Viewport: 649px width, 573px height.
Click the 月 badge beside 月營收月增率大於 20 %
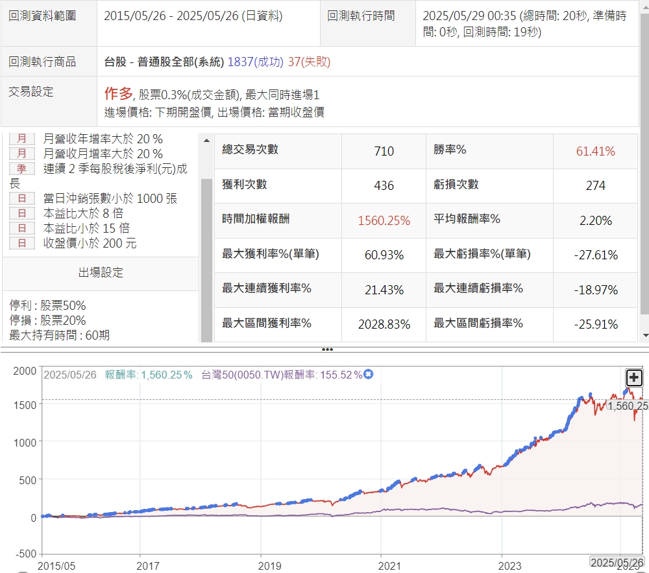(x=22, y=154)
